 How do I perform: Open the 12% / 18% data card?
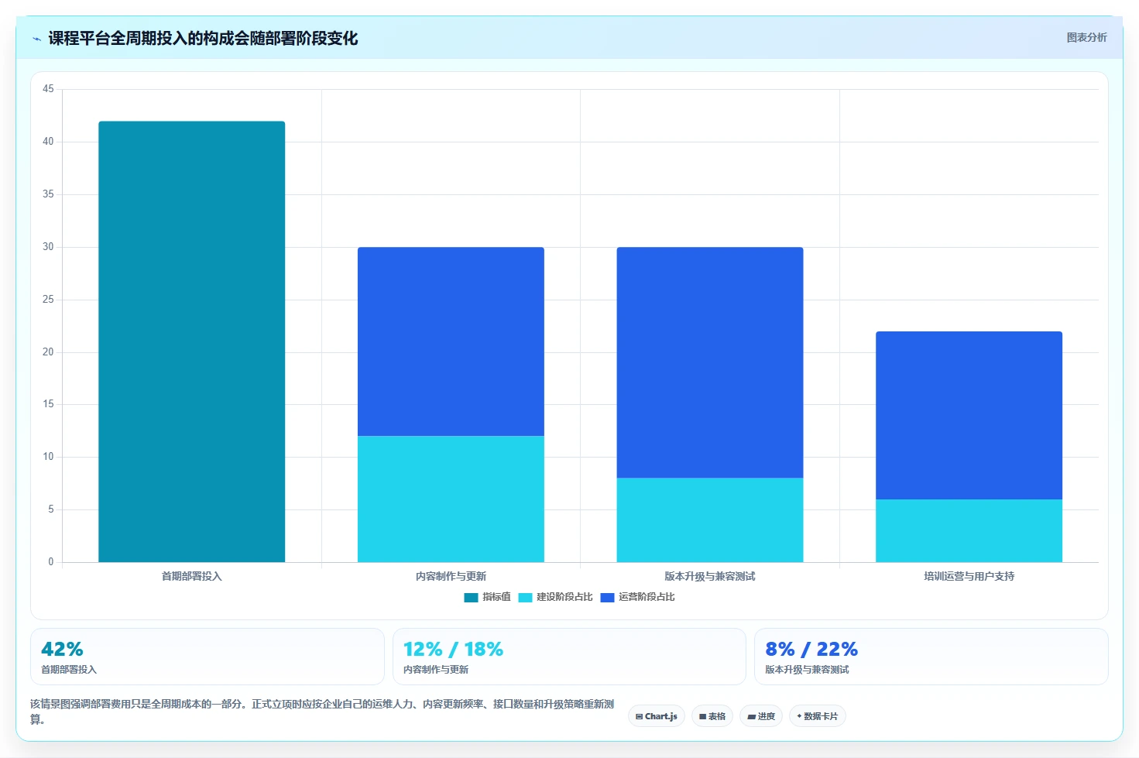click(569, 657)
